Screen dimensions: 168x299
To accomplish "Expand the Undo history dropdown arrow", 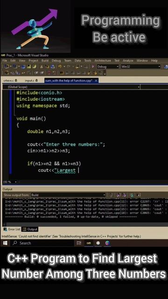I will click(64, 66).
